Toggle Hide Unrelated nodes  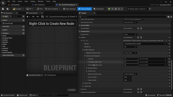coord(51,9)
